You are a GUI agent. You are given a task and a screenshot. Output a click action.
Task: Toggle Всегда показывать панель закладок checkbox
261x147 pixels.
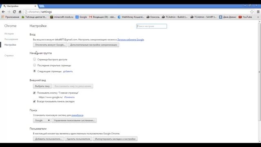[34, 101]
